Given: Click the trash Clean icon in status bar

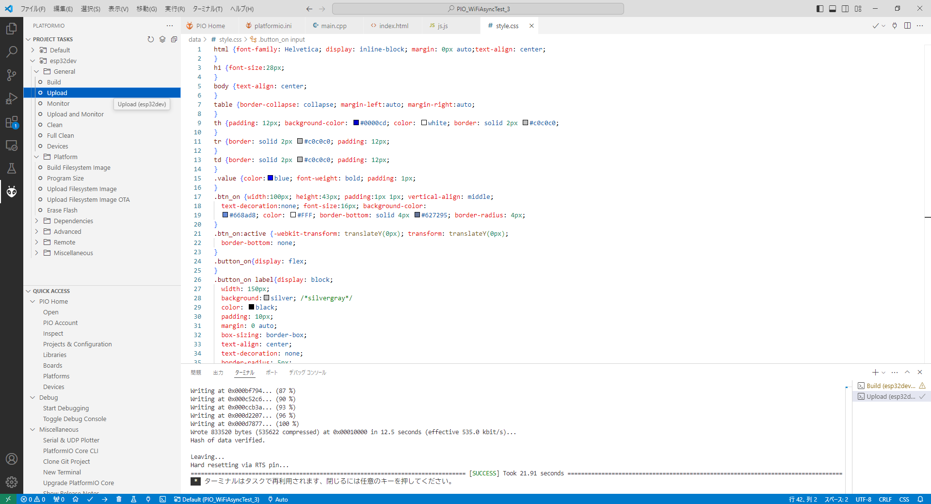Looking at the screenshot, I should click(x=119, y=499).
